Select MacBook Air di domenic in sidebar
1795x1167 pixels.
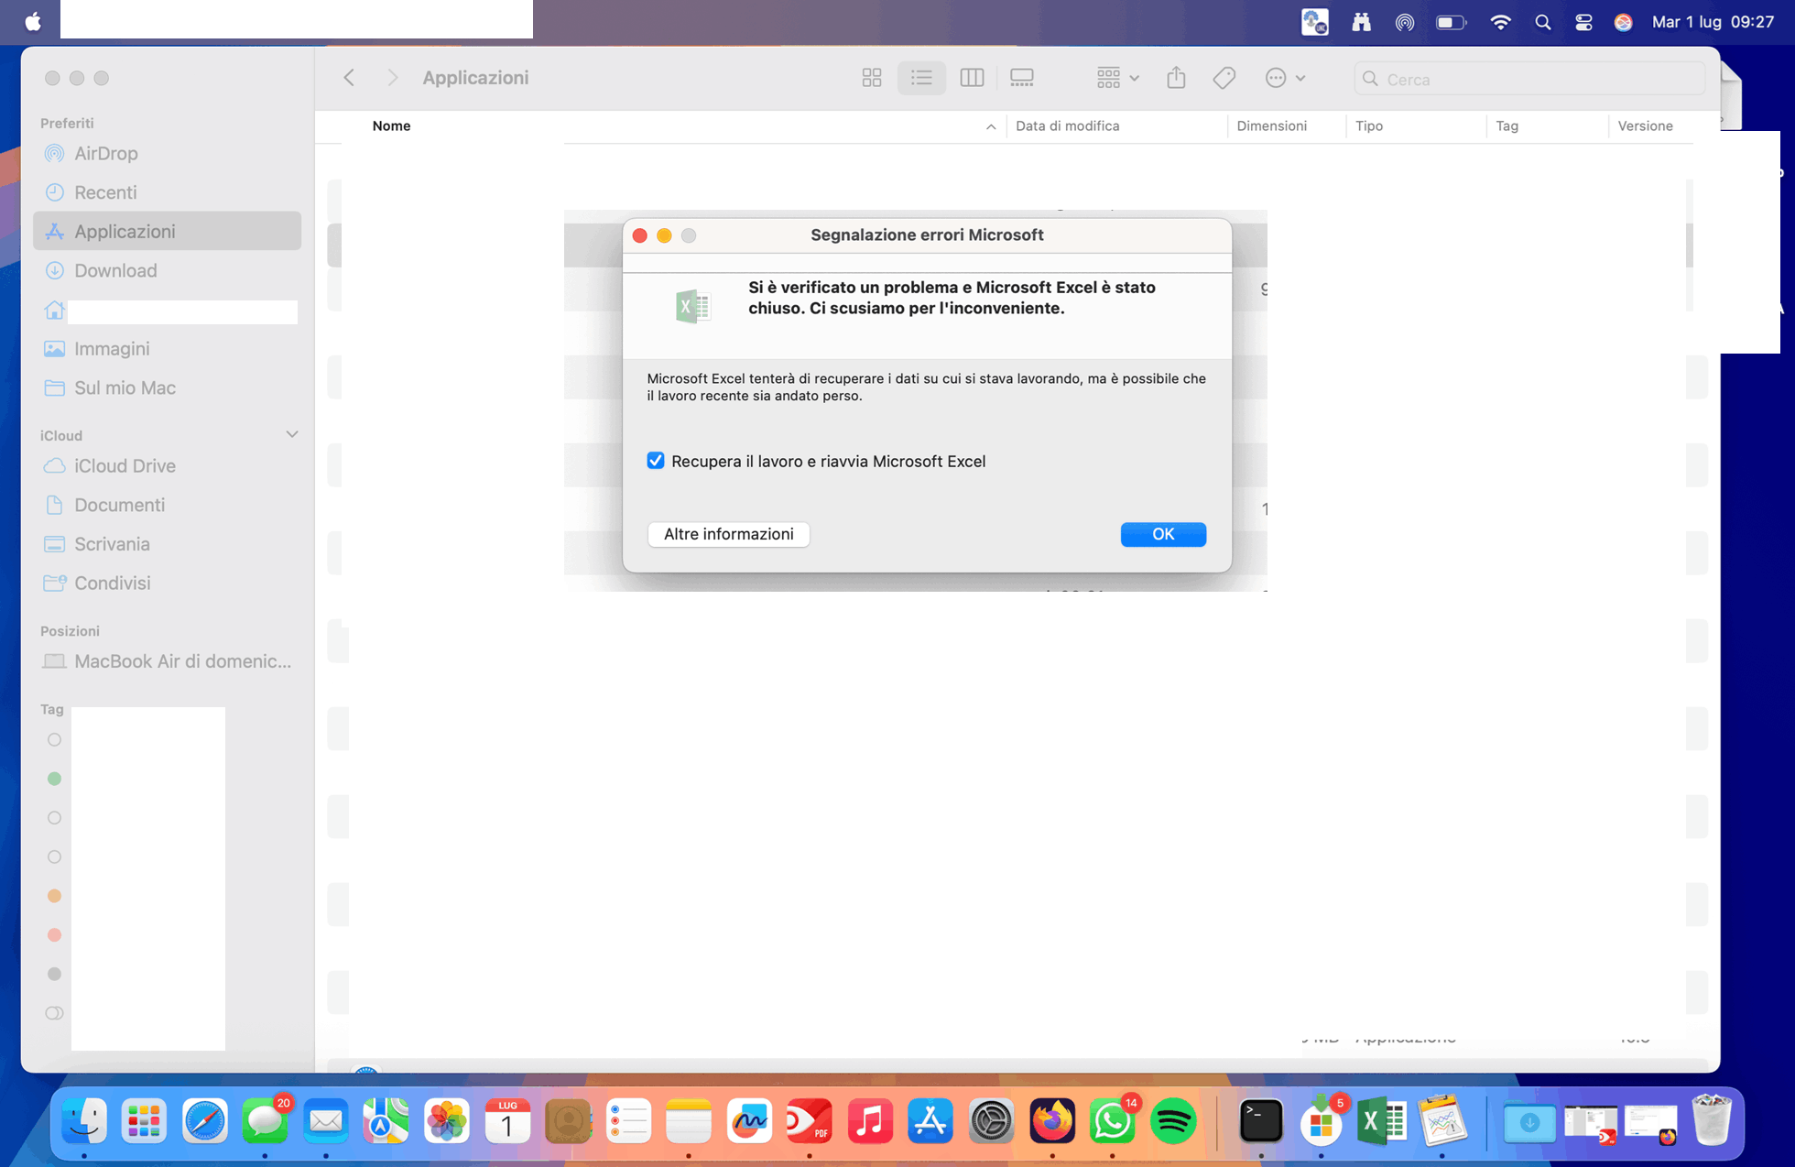[168, 661]
